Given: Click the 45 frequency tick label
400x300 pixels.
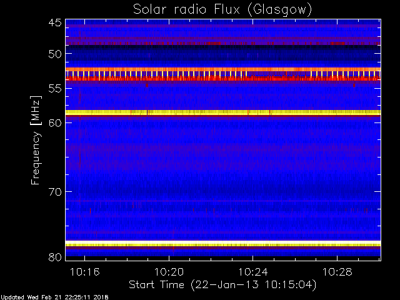Looking at the screenshot, I should (x=55, y=23).
